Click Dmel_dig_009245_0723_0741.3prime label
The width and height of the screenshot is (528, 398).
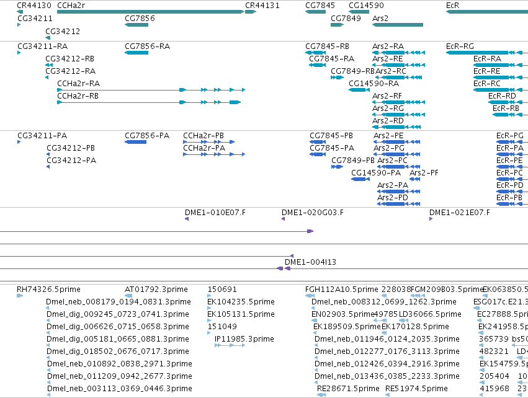[x=118, y=314]
